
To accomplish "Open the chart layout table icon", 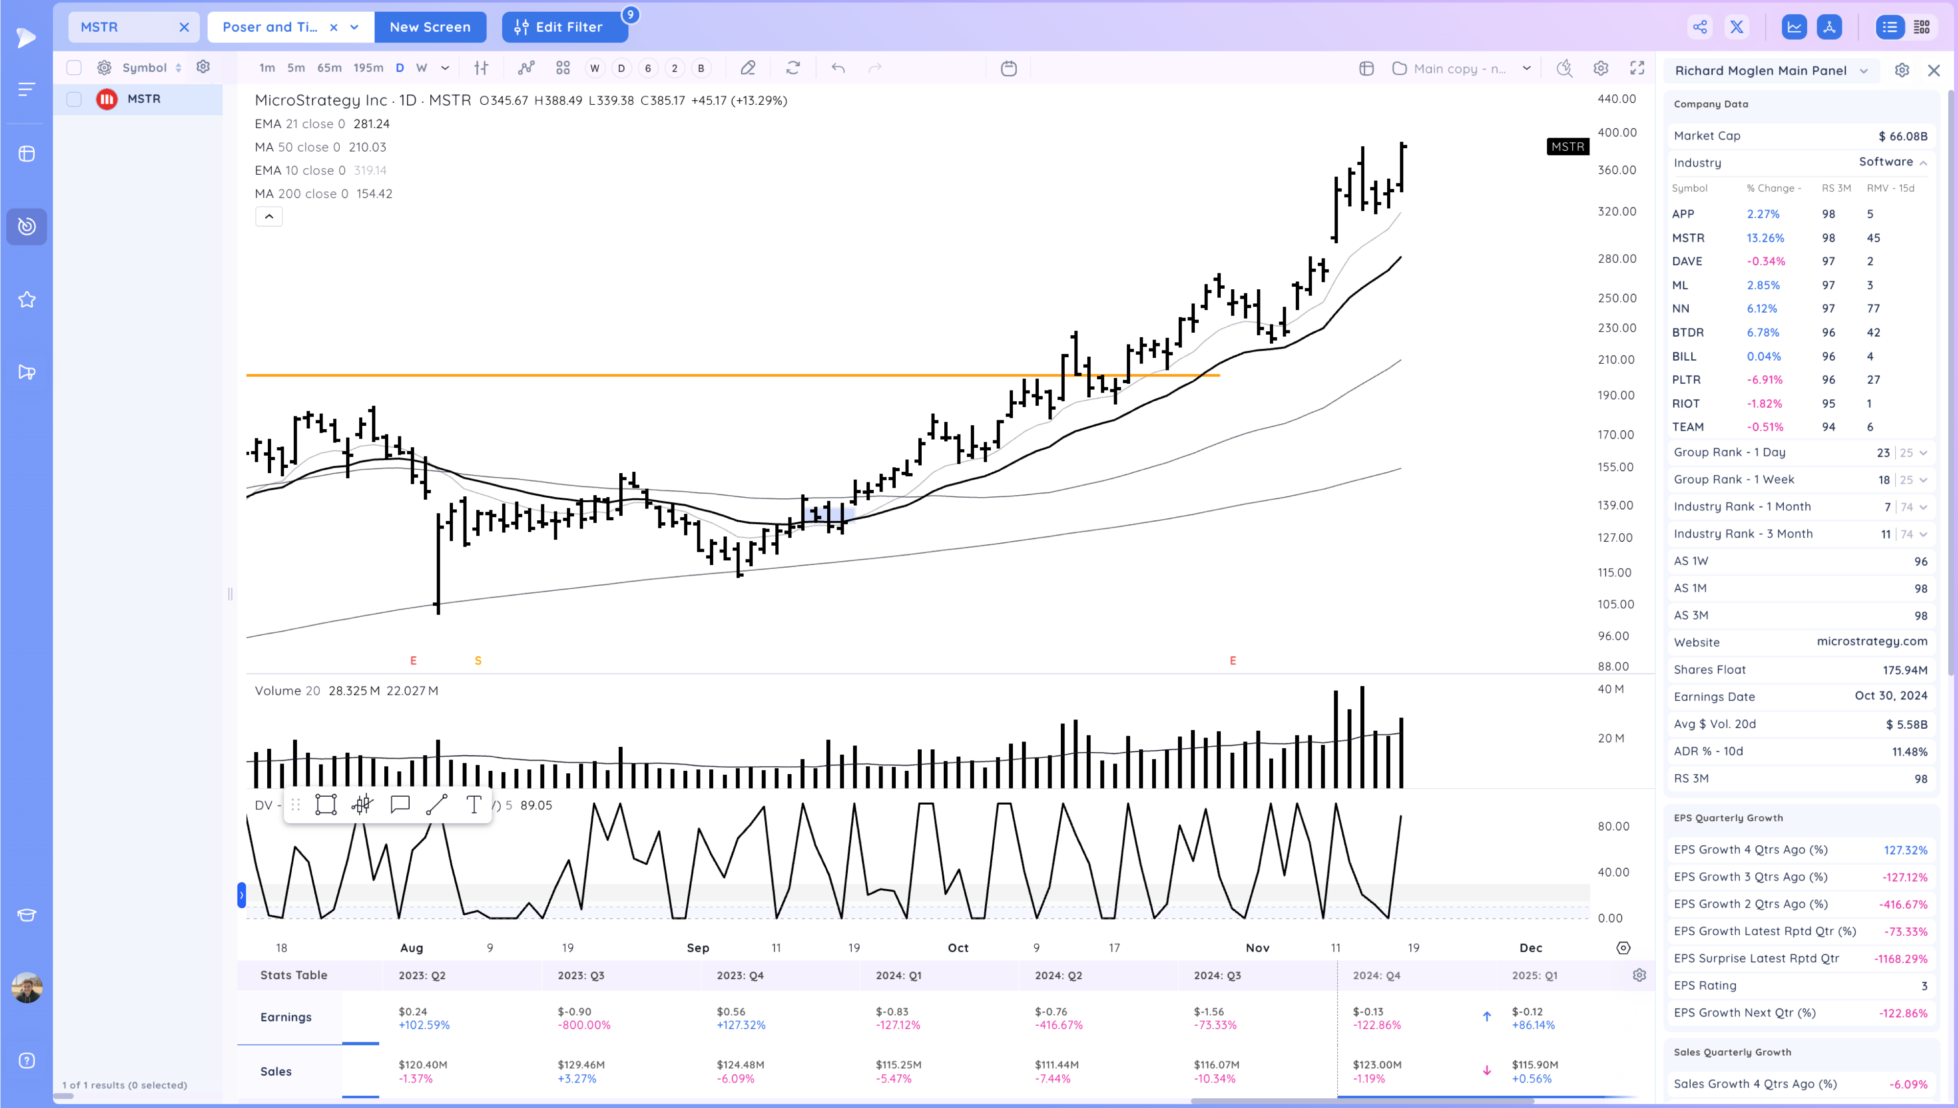I will pos(1366,69).
